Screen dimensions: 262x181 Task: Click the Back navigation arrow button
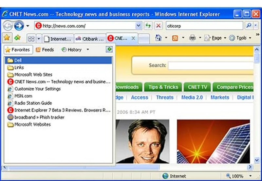[x=8, y=26]
